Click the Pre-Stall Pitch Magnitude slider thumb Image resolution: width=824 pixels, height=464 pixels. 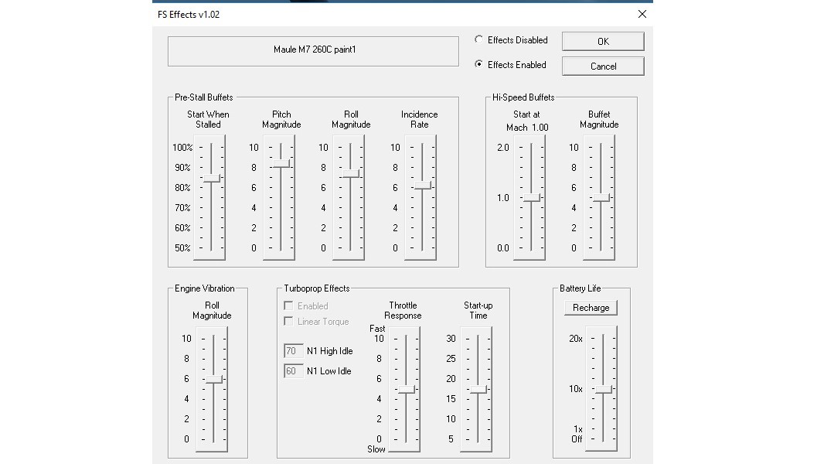(x=281, y=163)
